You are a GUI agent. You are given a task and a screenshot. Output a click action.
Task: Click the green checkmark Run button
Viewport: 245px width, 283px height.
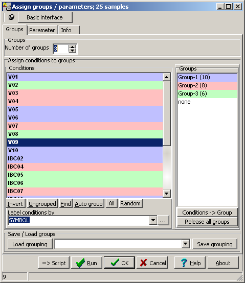point(86,263)
